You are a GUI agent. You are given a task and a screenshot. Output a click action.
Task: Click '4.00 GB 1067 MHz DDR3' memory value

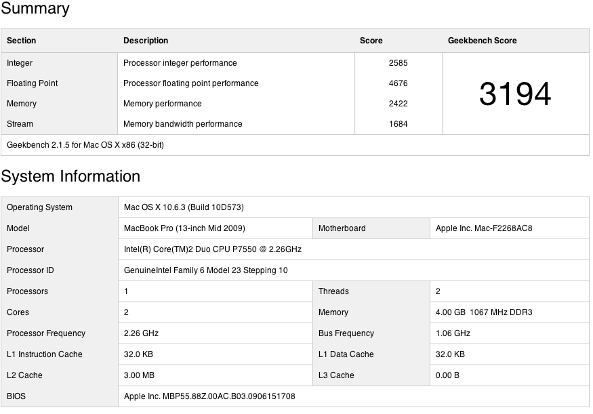484,312
